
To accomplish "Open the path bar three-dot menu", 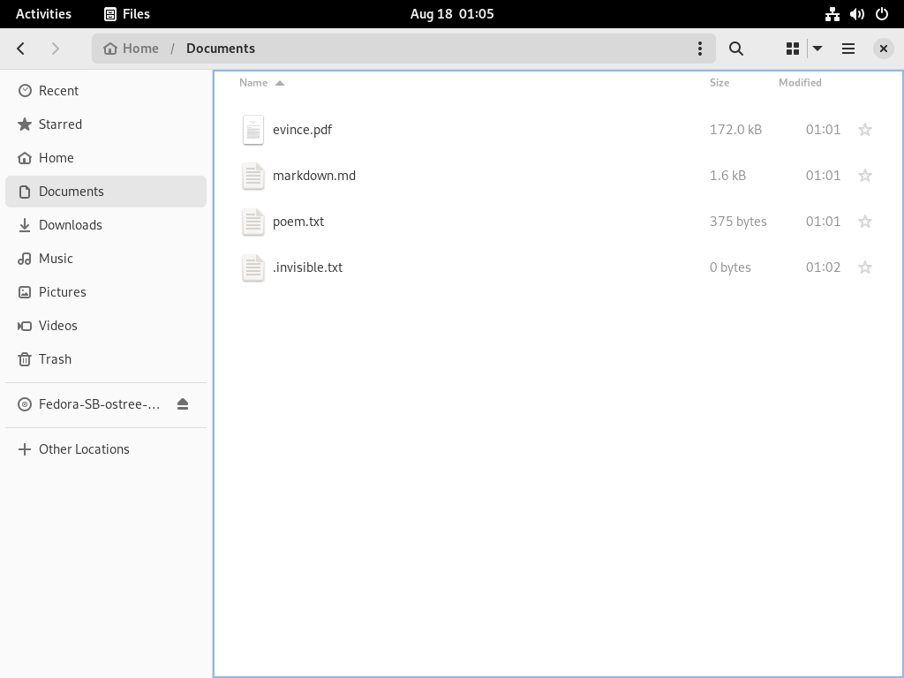I will click(700, 49).
